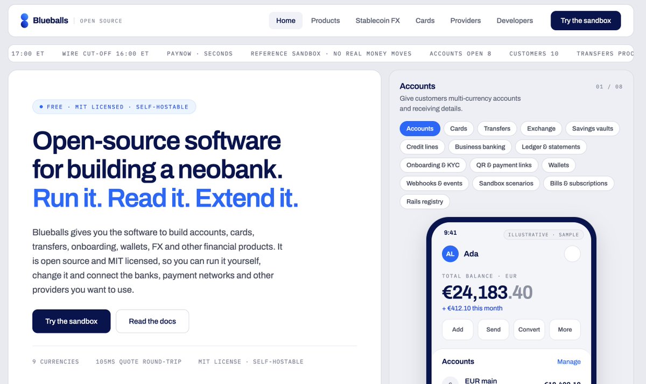The height and width of the screenshot is (384, 646).
Task: Select the Rails registry chip
Action: [x=425, y=202]
